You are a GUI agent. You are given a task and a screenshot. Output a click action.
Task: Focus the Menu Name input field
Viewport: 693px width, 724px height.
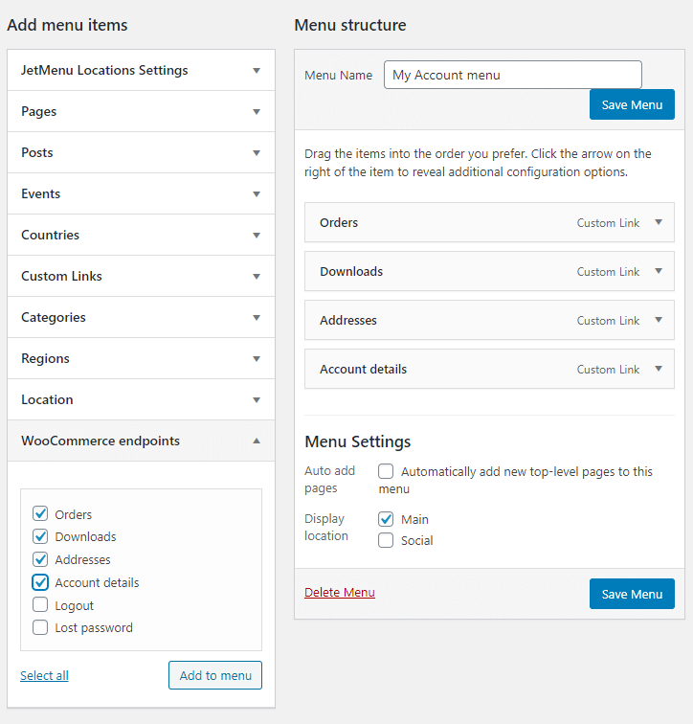click(513, 75)
